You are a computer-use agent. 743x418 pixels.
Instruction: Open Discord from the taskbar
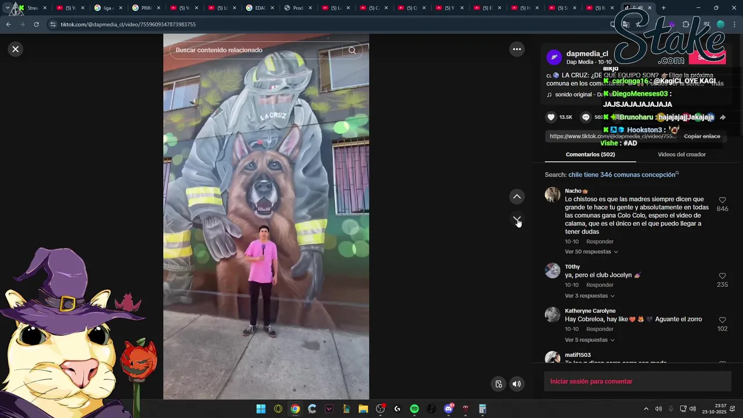coord(448,409)
